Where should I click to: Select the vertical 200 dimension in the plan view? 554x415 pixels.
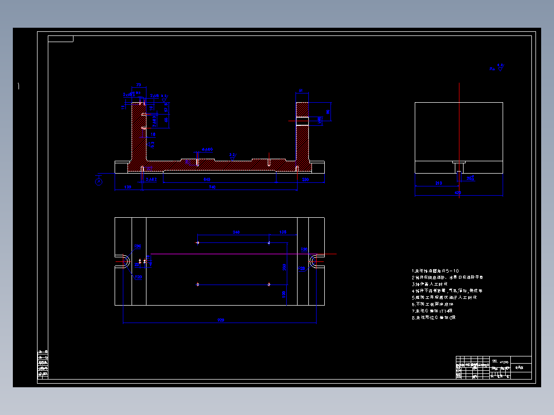pyautogui.click(x=284, y=268)
